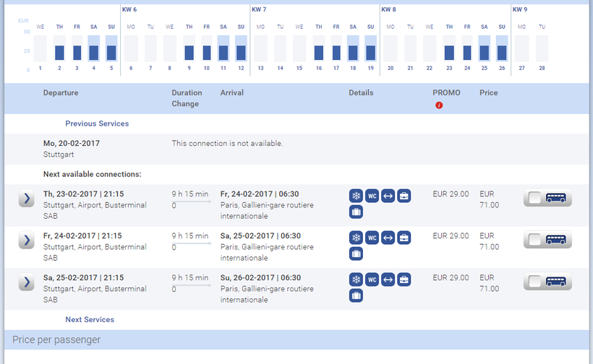This screenshot has height=364, width=593.
Task: Click the briefcase hand luggage icon for the 23-02-2017 trip
Action: point(404,196)
